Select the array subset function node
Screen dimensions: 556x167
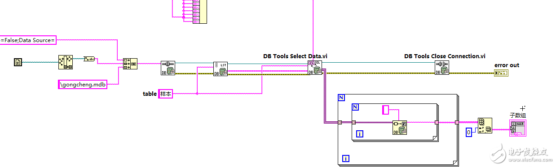(485, 125)
